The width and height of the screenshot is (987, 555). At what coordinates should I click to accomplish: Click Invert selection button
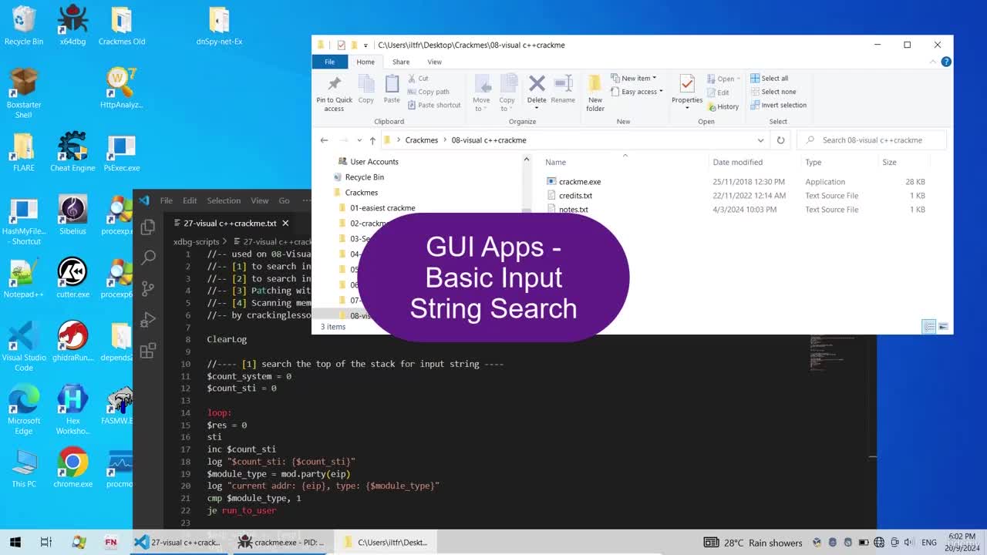tap(778, 105)
